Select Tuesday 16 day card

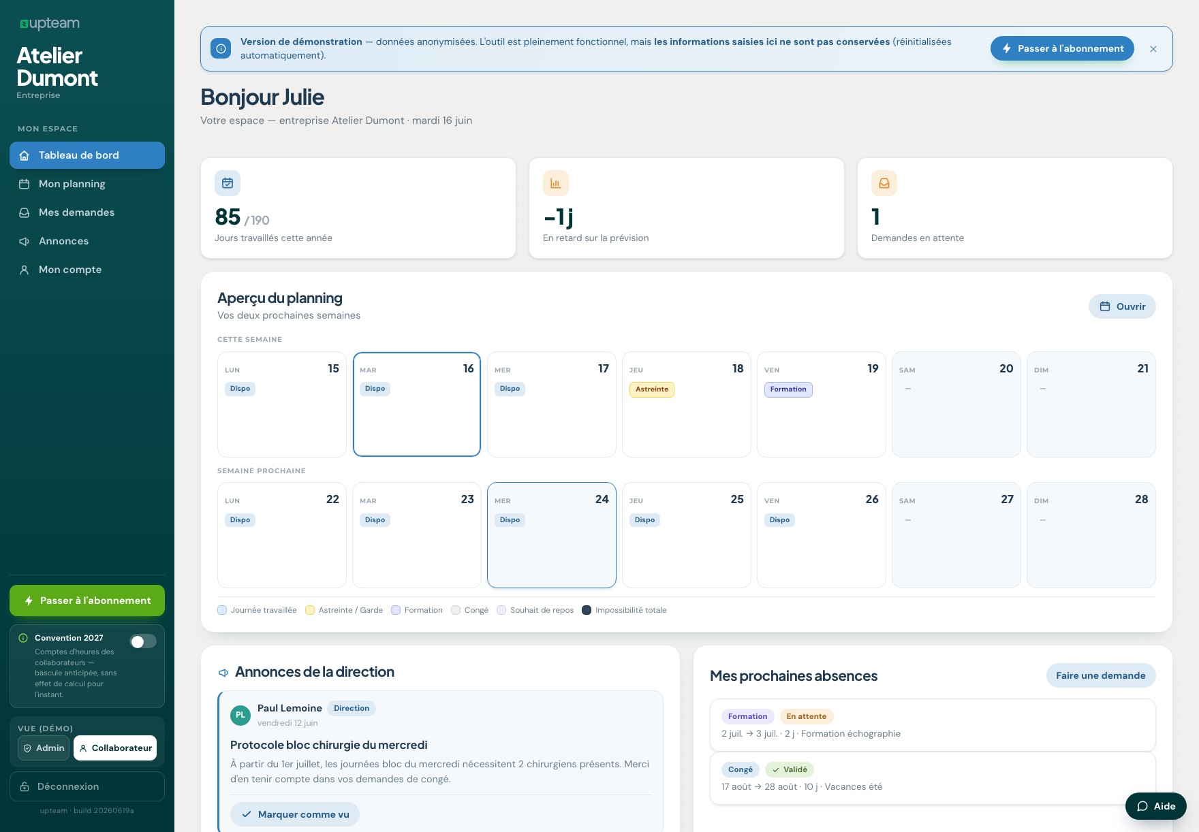pos(417,404)
